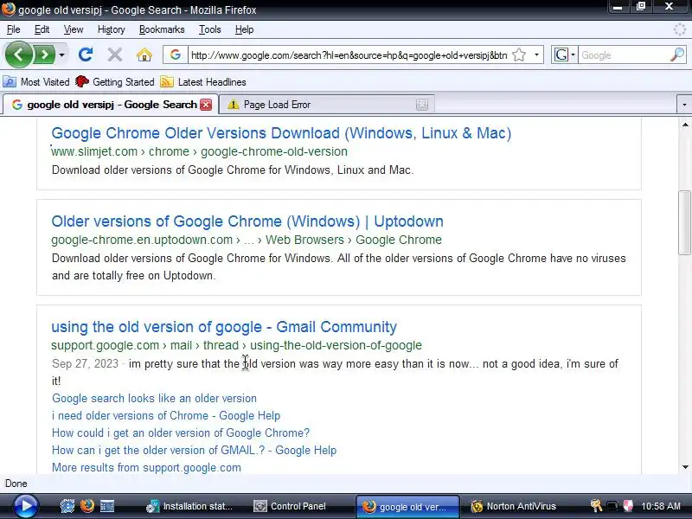Viewport: 692px width, 519px height.
Task: Open the File menu
Action: coord(13,29)
